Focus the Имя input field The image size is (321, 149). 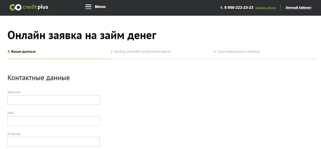54,121
